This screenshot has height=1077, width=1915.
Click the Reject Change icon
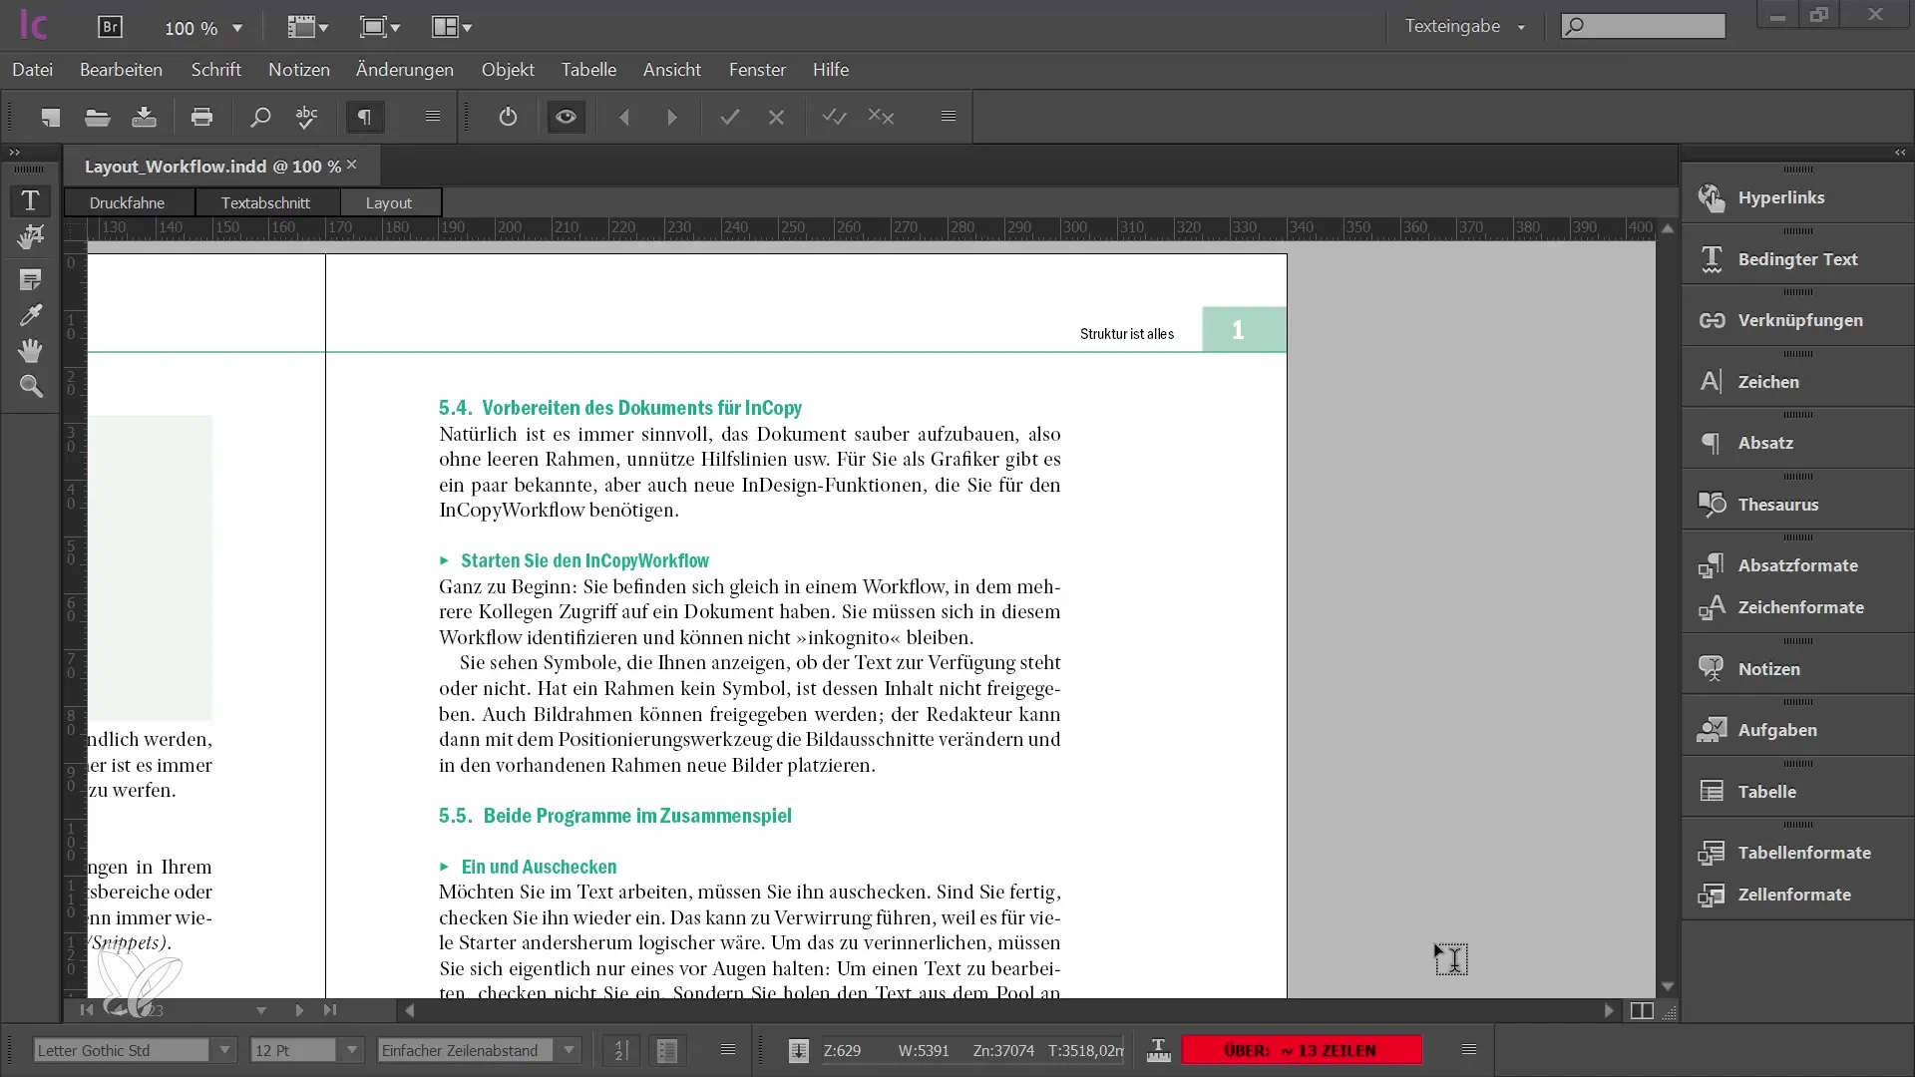(x=777, y=117)
